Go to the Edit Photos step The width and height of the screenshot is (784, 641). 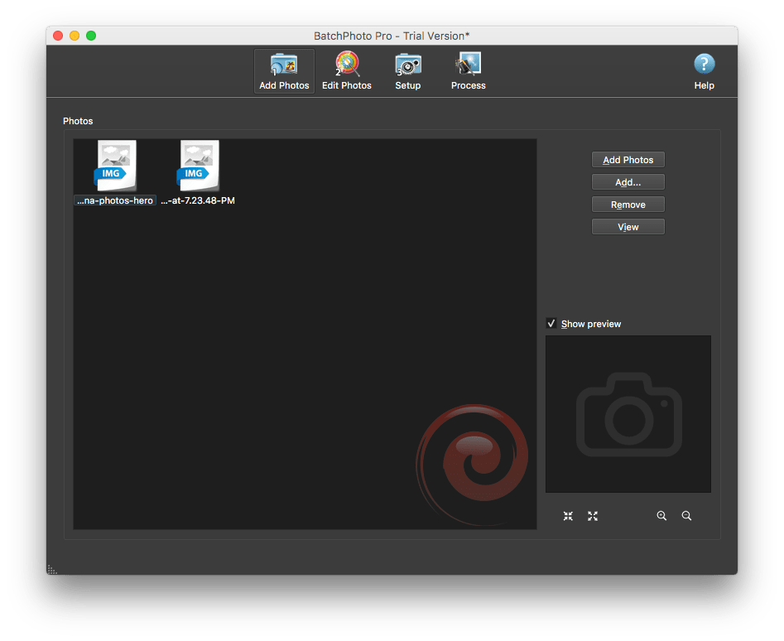click(x=347, y=71)
